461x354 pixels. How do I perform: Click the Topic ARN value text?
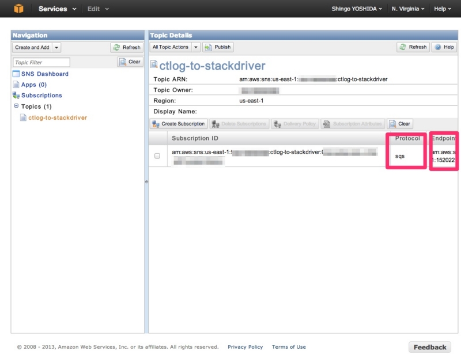pyautogui.click(x=313, y=79)
